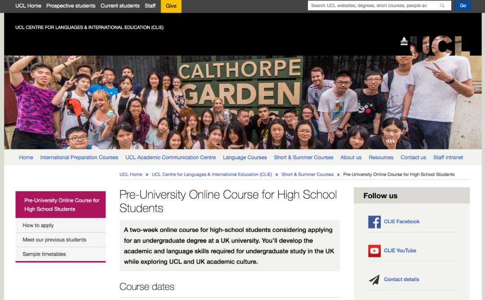Viewport: 485px width, 300px height.
Task: Click the paper plane contact icon
Action: (374, 279)
